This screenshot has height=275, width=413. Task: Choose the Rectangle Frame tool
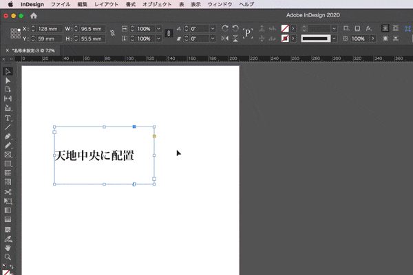pos(8,155)
